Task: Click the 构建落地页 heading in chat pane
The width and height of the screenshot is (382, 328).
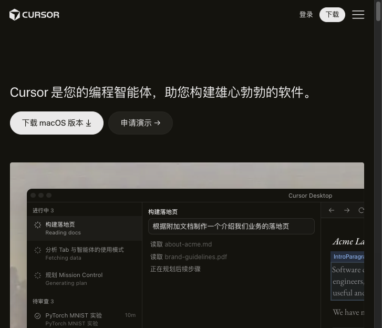Action: click(163, 212)
